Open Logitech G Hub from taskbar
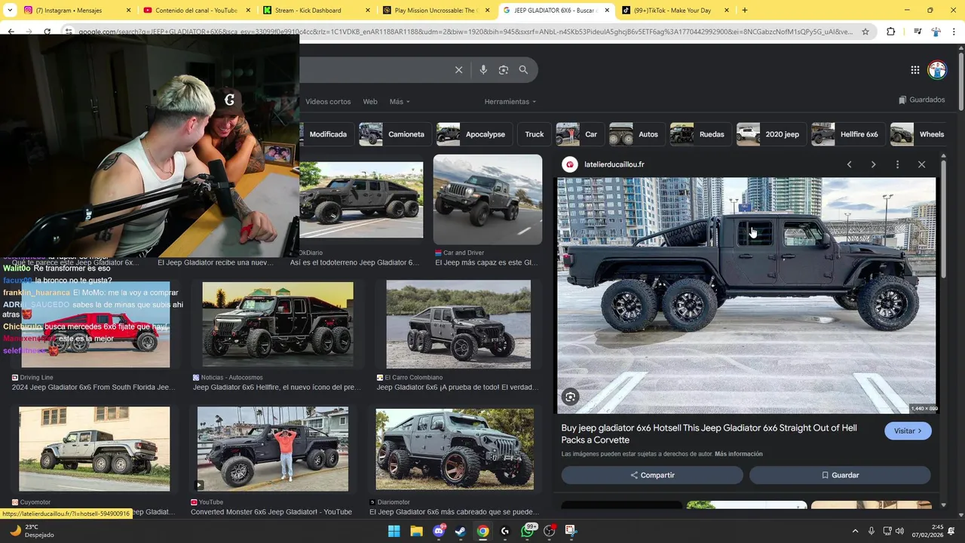Viewport: 965px width, 543px height. [505, 531]
